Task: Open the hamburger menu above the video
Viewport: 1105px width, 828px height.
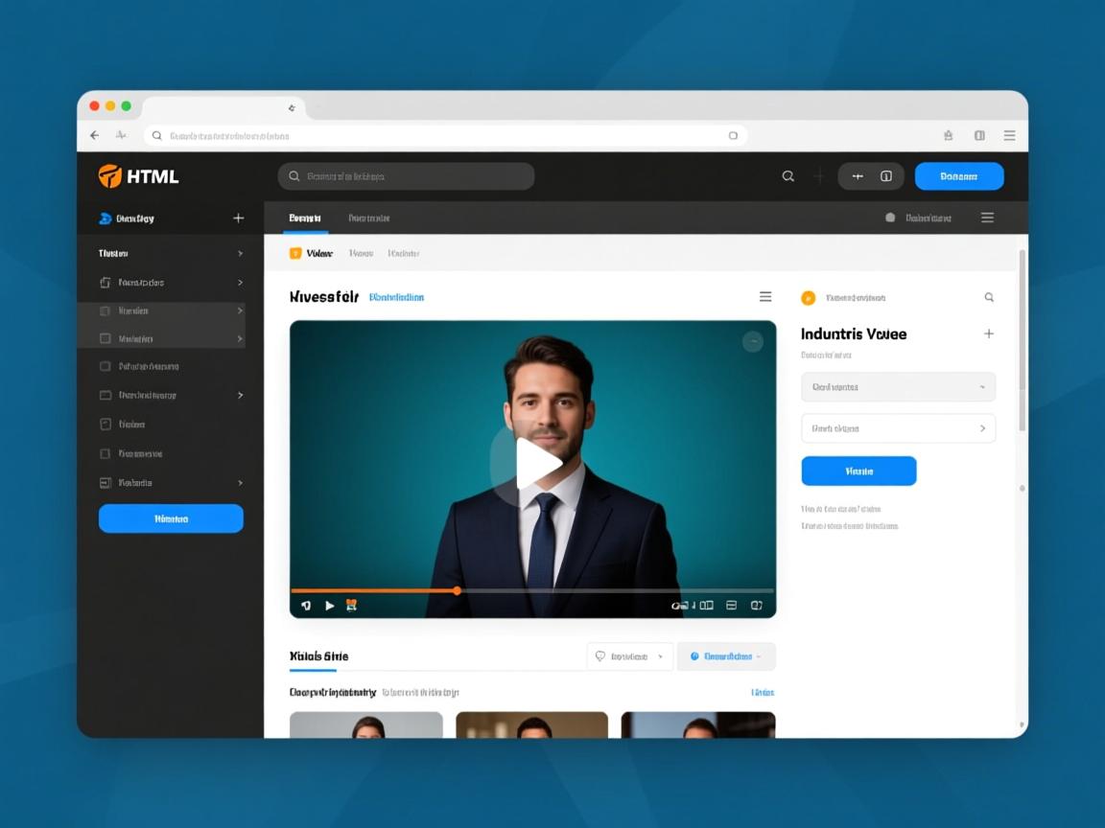Action: [x=765, y=297]
